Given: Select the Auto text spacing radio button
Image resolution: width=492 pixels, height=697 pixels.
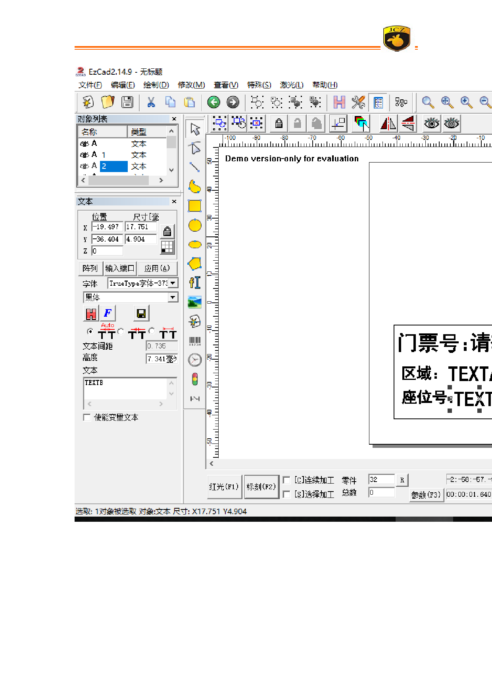Looking at the screenshot, I should (x=90, y=331).
